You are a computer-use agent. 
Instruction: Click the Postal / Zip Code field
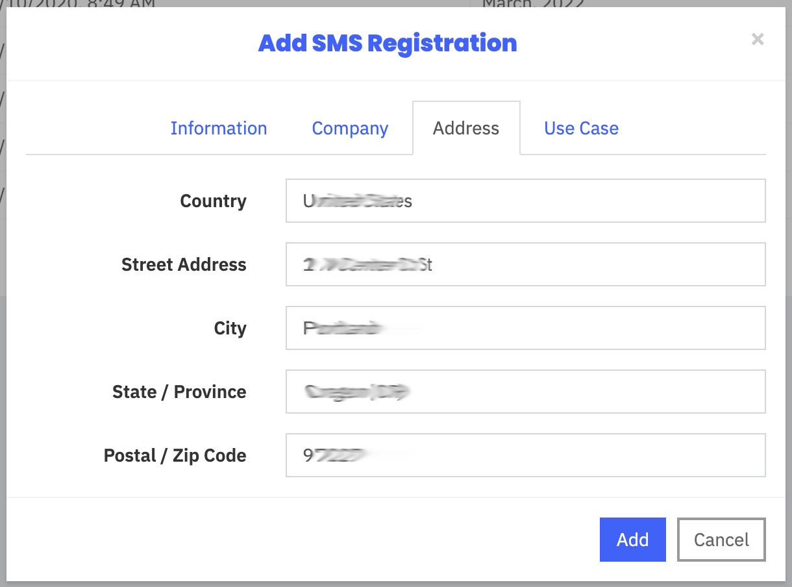click(x=526, y=455)
